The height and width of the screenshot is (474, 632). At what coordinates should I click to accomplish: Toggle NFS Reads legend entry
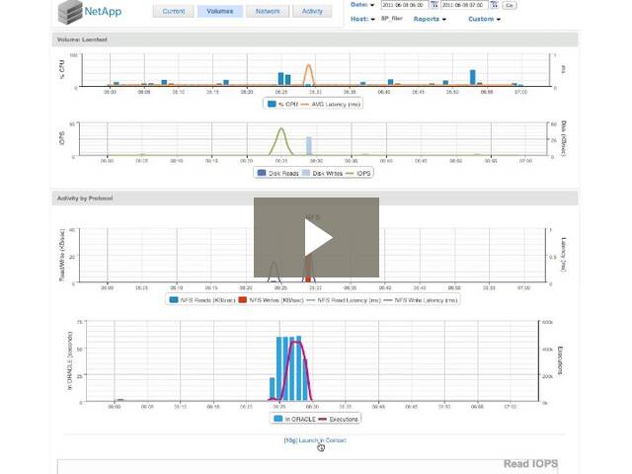[202, 300]
